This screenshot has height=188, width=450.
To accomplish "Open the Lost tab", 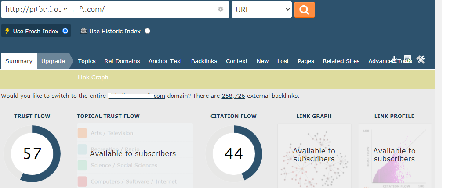I will pyautogui.click(x=283, y=61).
